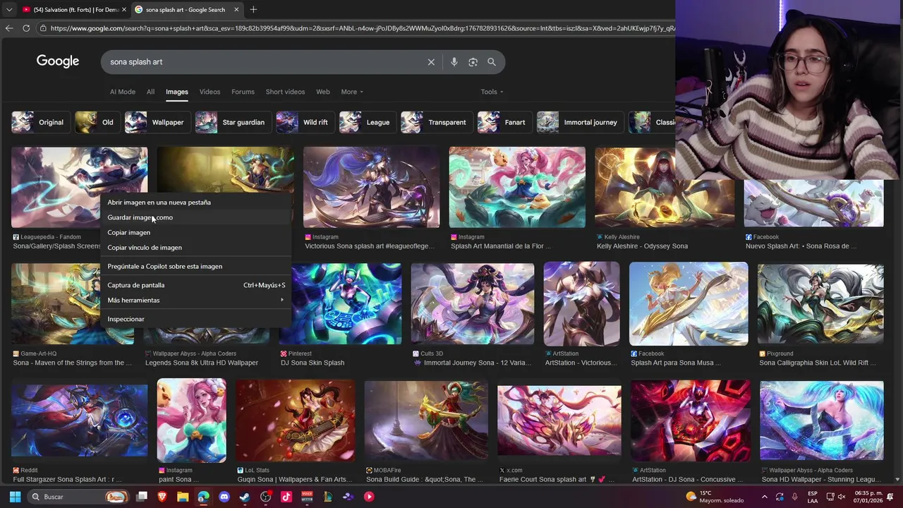Click the Windows taskbar Buscar search box
Image resolution: width=903 pixels, height=508 pixels.
pyautogui.click(x=78, y=497)
